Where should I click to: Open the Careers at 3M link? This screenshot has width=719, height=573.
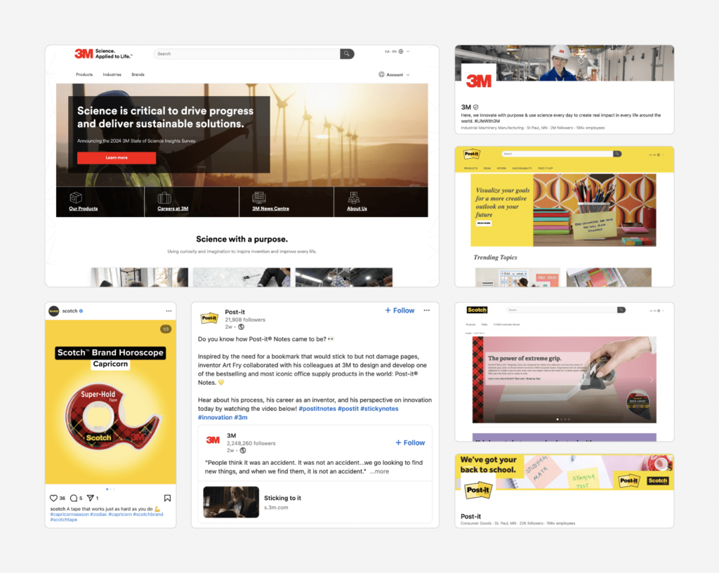click(173, 209)
